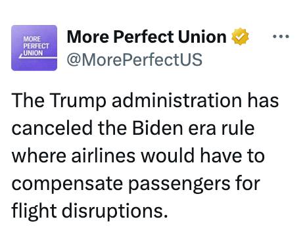The height and width of the screenshot is (238, 305).
Task: Open the @MorePerfectUS handle link
Action: pos(135,59)
